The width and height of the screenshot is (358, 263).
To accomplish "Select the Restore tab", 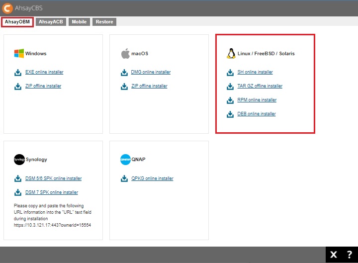I will [104, 22].
